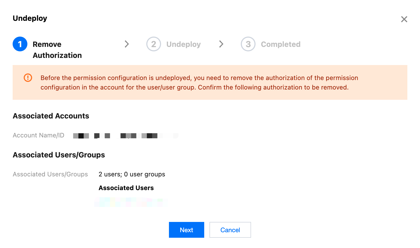Click the step 3 number circle

pos(248,44)
